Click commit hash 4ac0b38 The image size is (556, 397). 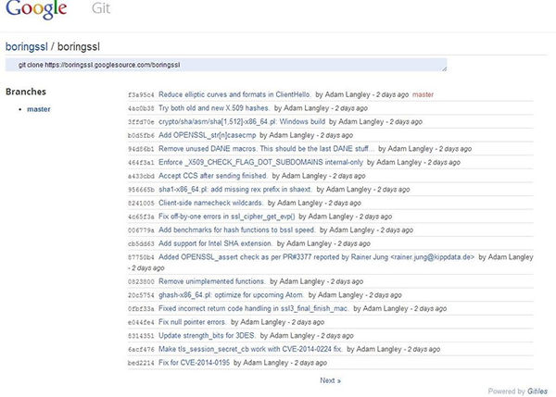[141, 108]
